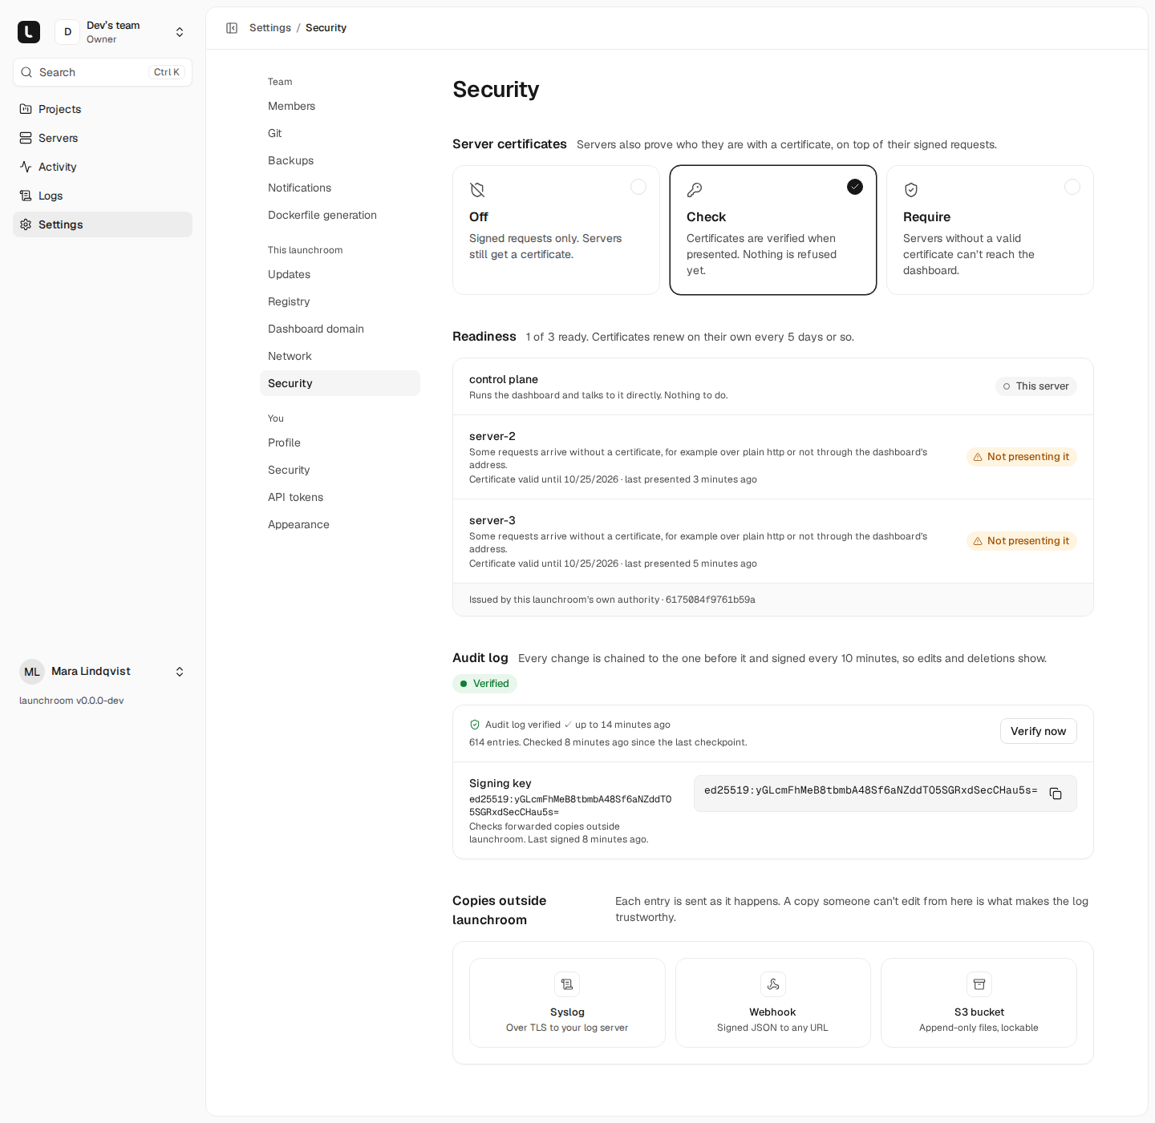Click the Activity pulse icon

click(26, 167)
